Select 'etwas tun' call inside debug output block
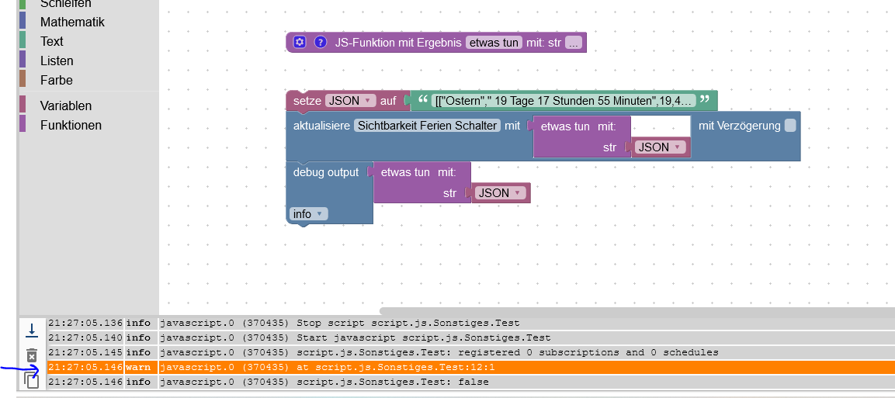Screen dimensions: 895x398 (x=405, y=172)
